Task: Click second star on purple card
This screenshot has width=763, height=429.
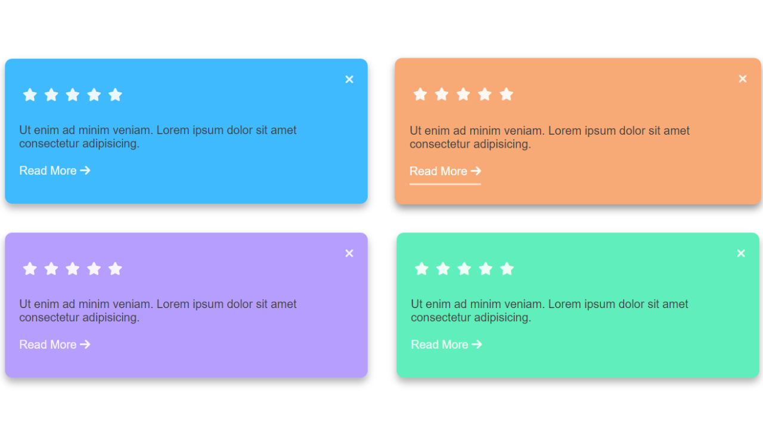Action: click(51, 269)
